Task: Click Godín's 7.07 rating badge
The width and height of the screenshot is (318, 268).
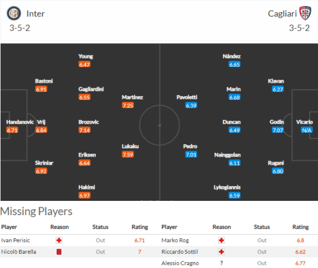Action: click(278, 130)
